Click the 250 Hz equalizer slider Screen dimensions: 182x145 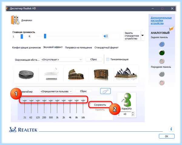(44, 100)
